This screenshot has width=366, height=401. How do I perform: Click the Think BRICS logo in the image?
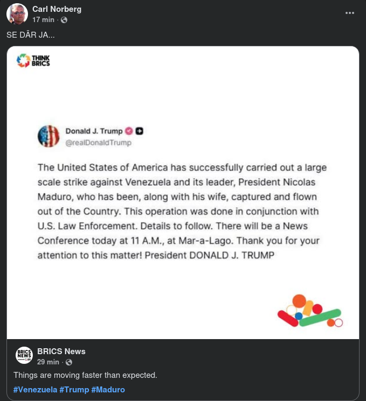pyautogui.click(x=33, y=60)
